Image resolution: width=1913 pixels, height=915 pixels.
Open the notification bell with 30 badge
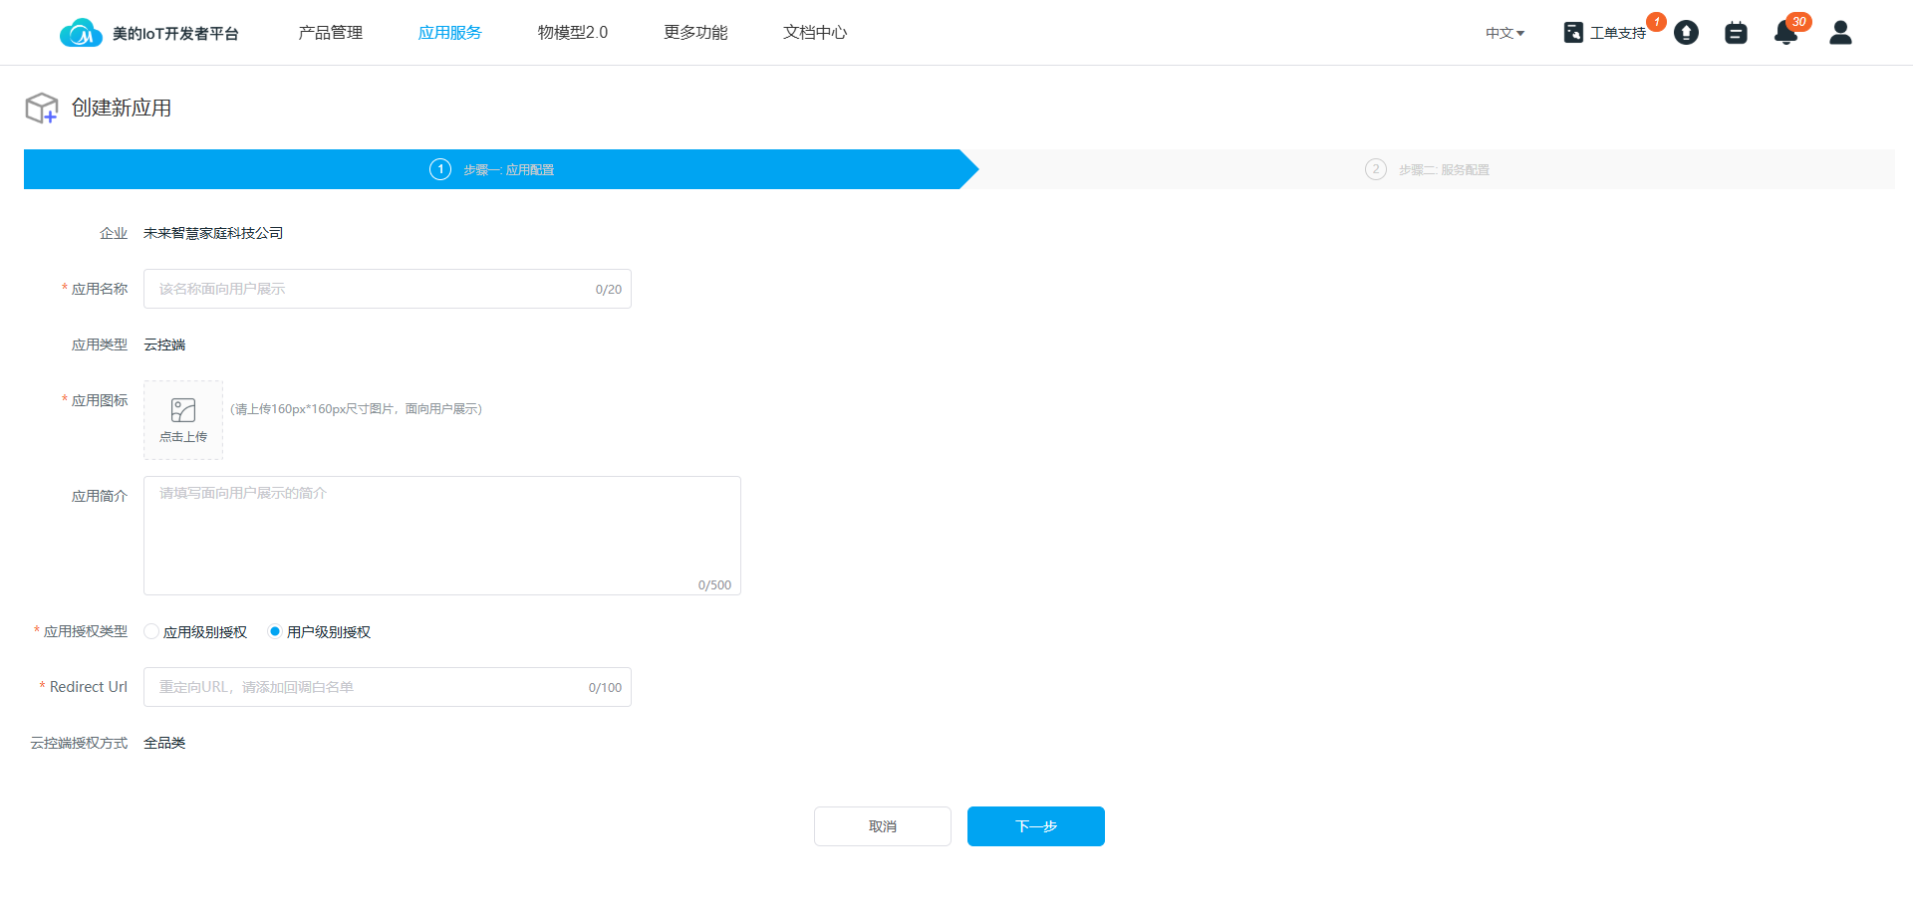(1785, 33)
